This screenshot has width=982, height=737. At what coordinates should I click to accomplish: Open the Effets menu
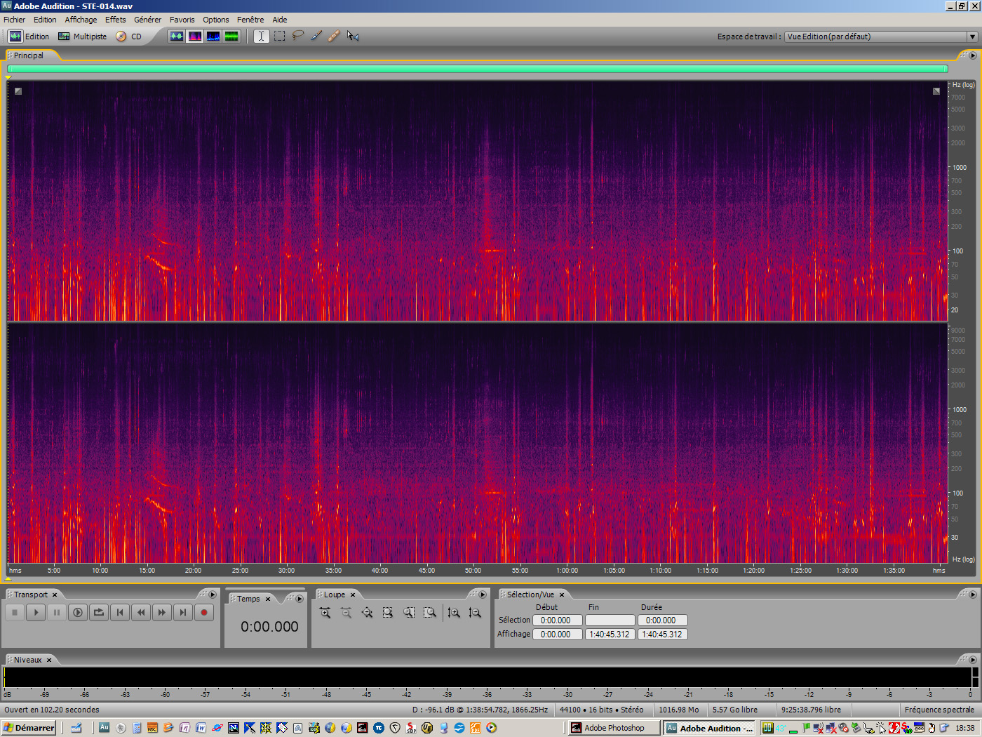point(115,20)
